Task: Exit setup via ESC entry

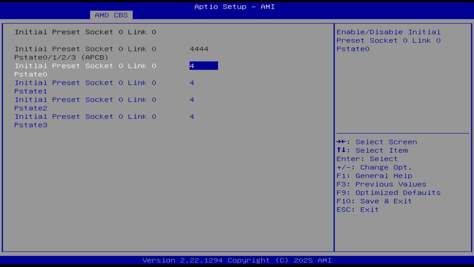Action: tap(357, 209)
